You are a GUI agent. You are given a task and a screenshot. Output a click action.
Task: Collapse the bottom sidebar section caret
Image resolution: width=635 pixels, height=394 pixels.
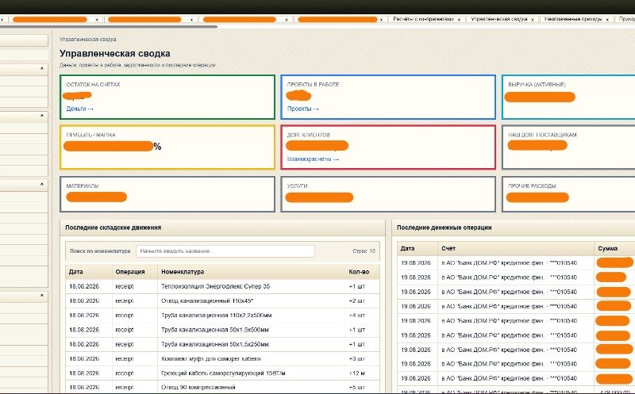click(42, 296)
